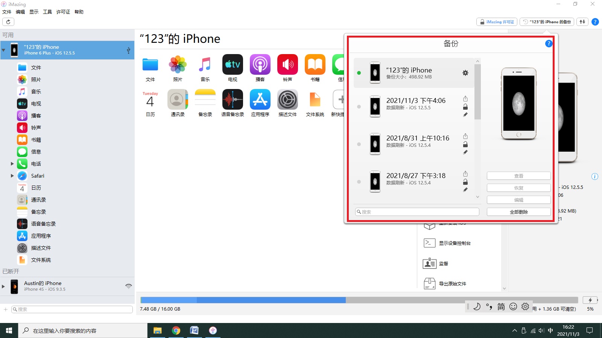Open the TV icon in the main grid
Viewport: 602px width, 338px height.
233,65
